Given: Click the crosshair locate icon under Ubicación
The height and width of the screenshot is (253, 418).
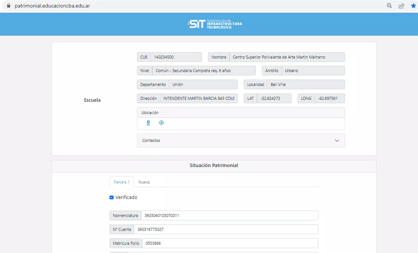Looking at the screenshot, I should (161, 123).
